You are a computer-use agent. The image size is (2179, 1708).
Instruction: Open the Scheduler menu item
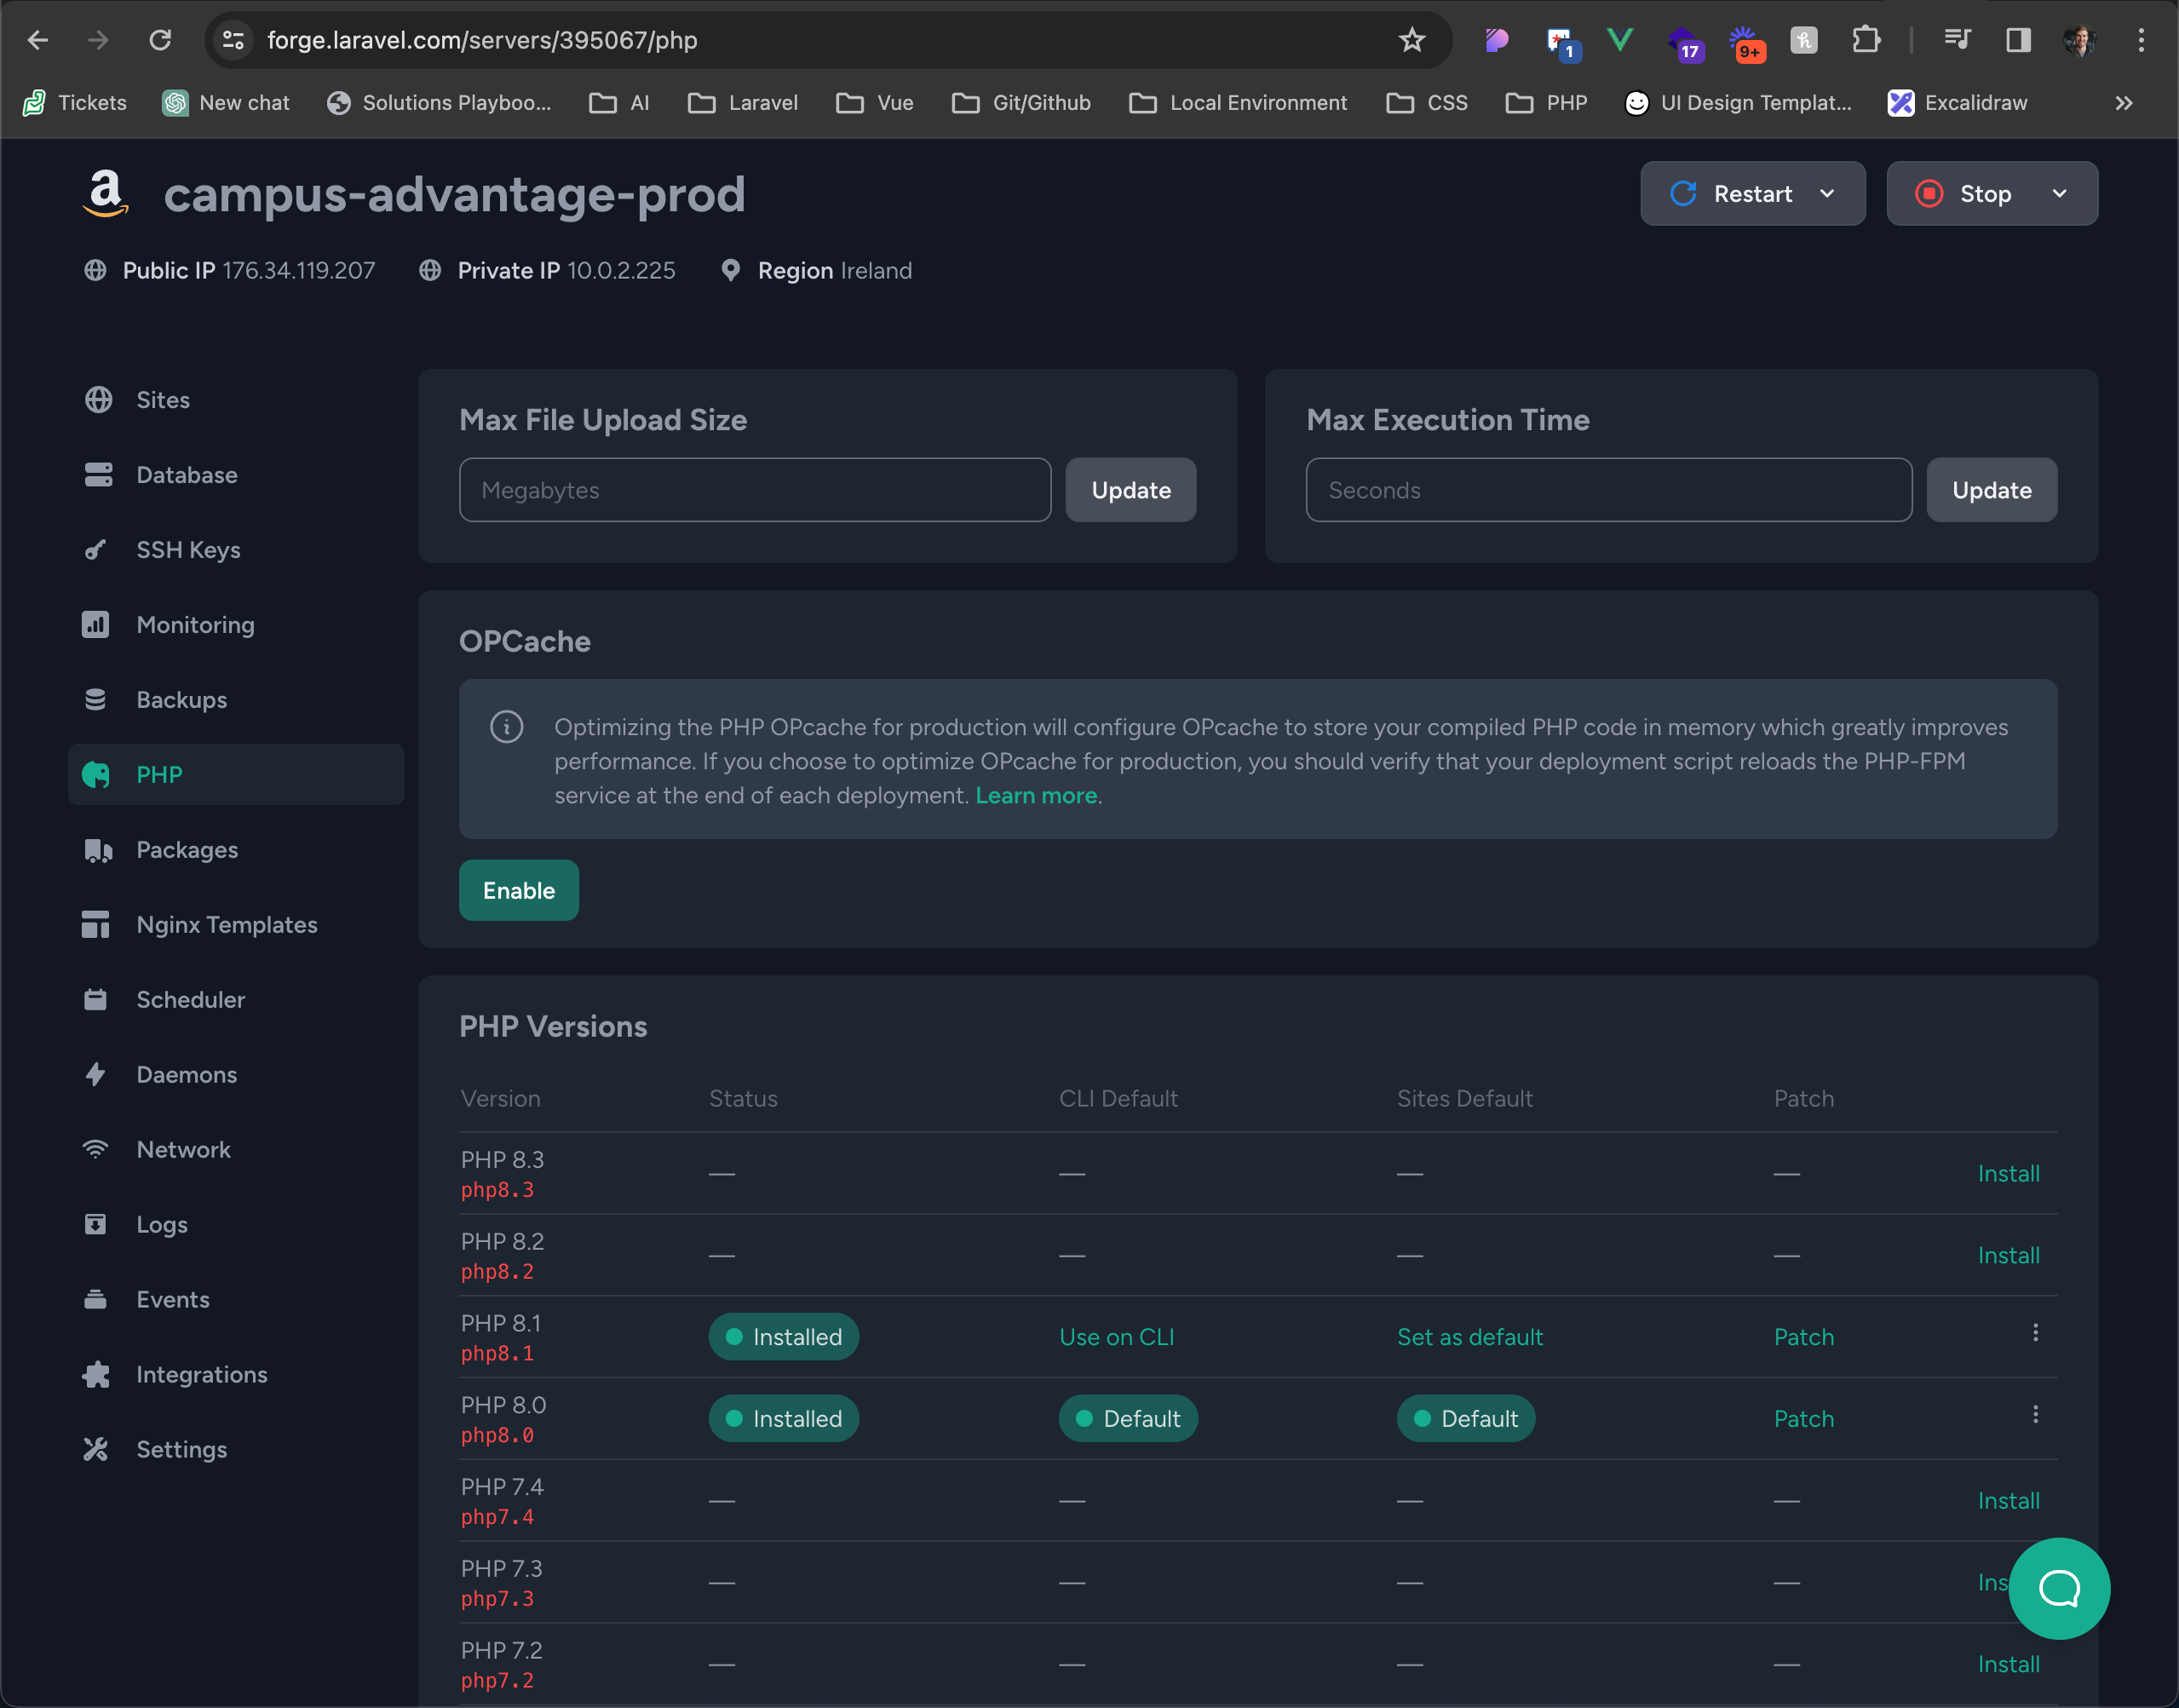(x=190, y=1000)
